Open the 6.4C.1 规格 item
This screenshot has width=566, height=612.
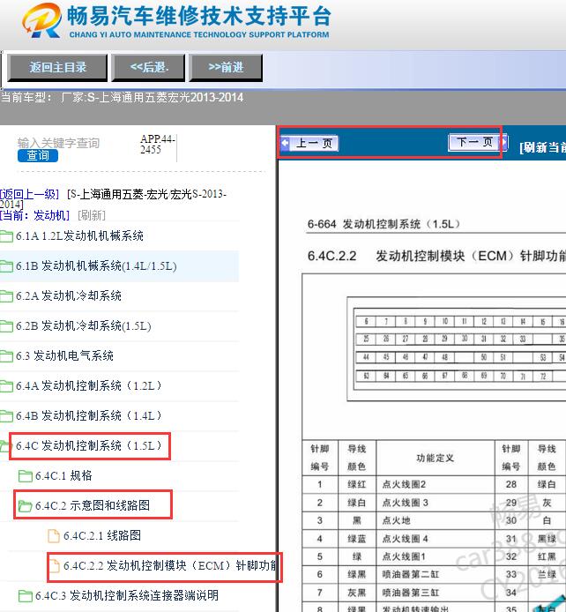click(63, 475)
